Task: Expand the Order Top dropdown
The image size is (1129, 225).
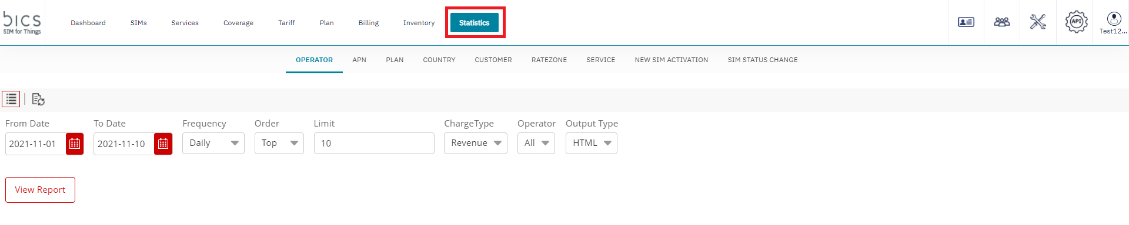Action: (279, 143)
